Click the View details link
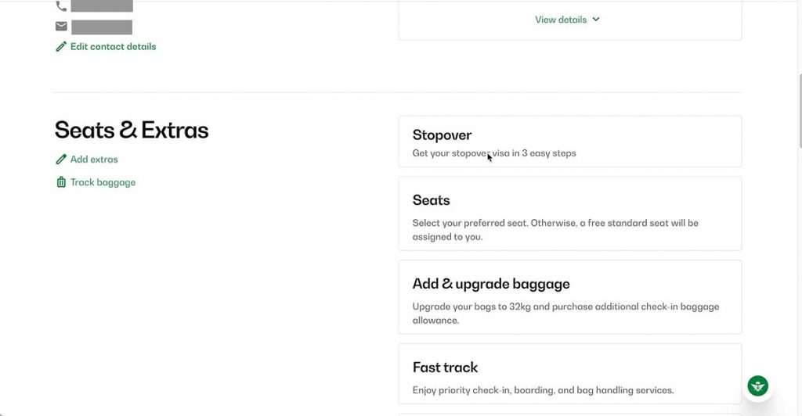 (x=560, y=20)
